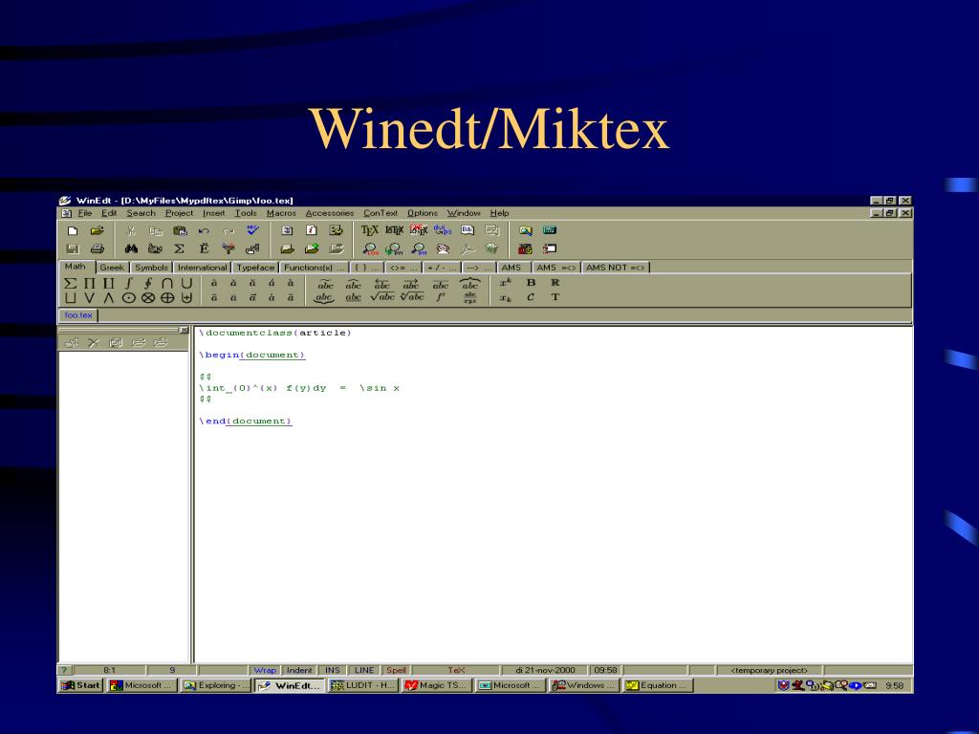Click the PDF LaTeX compile icon
This screenshot has width=979, height=734.
[419, 230]
